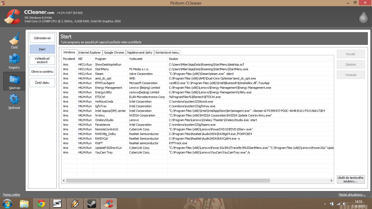Select the IgfxTray entry
The height and width of the screenshot is (209, 372).
pos(197,106)
